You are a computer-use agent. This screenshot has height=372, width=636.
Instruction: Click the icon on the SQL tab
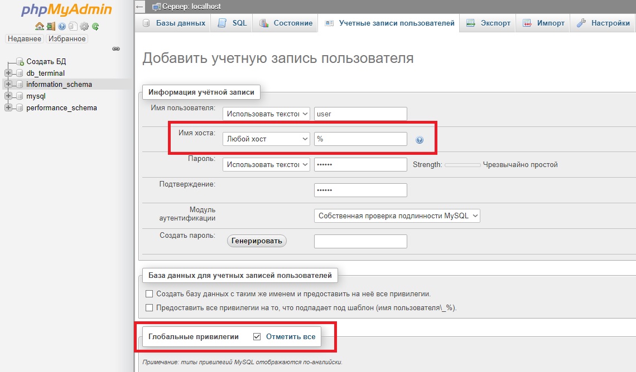(222, 23)
